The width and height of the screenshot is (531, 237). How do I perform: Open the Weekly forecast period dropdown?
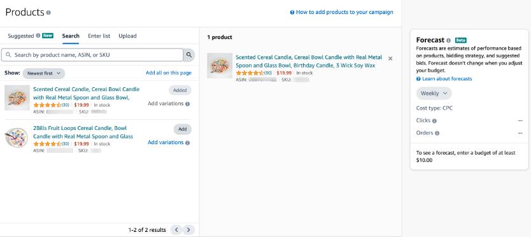[x=434, y=93]
